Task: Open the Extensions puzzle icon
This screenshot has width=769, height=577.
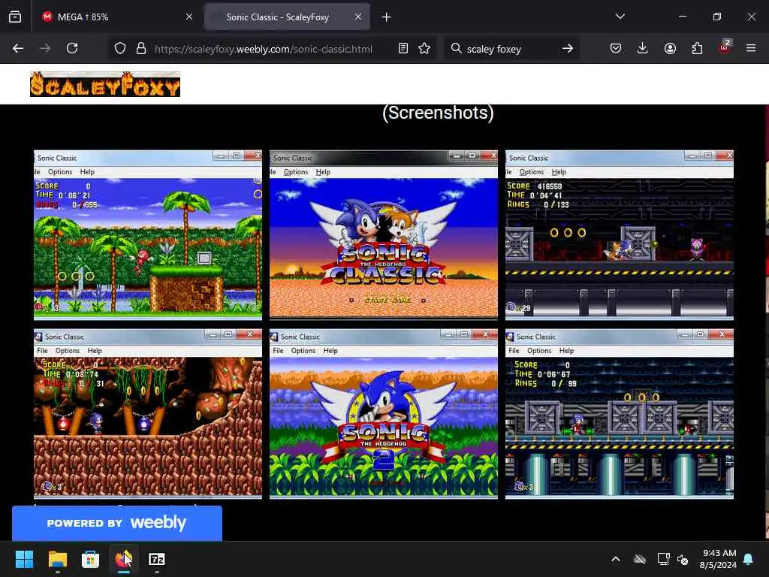Action: click(697, 48)
